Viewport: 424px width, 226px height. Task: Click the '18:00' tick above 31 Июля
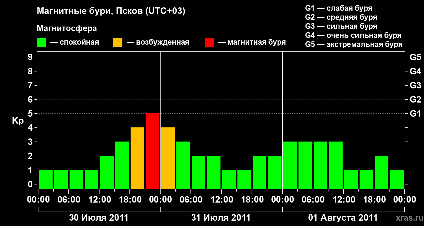tap(252, 200)
